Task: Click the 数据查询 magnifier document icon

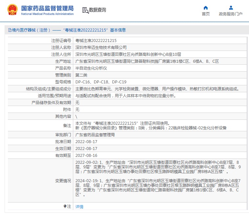Action: (x=85, y=10)
